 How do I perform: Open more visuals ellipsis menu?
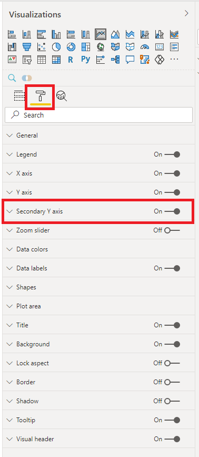click(174, 60)
